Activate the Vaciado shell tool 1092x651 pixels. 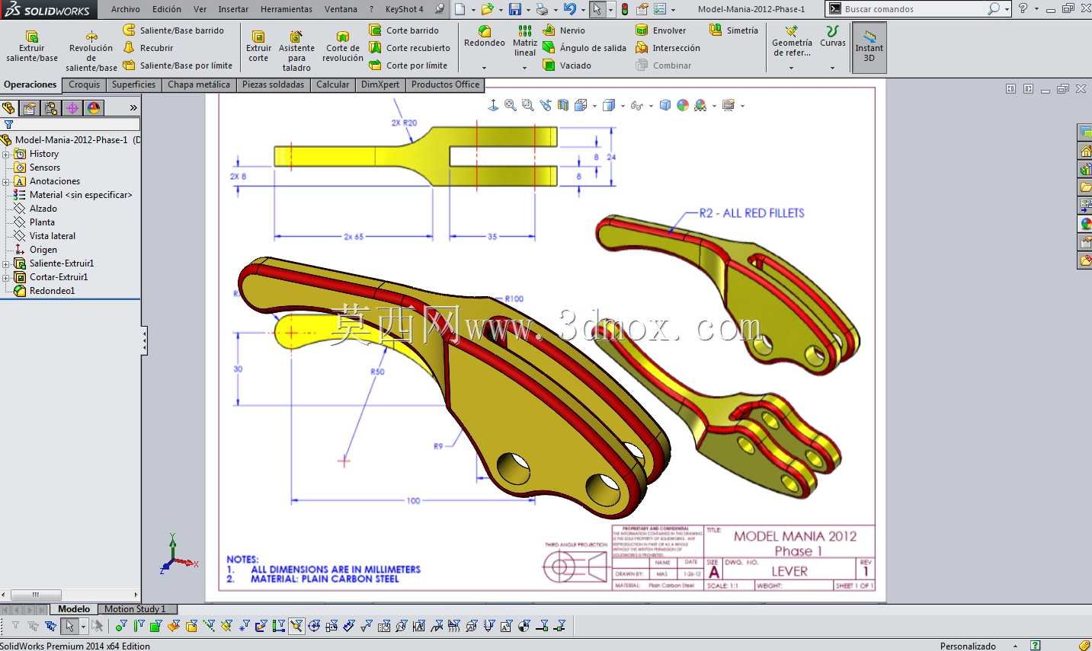pos(567,65)
